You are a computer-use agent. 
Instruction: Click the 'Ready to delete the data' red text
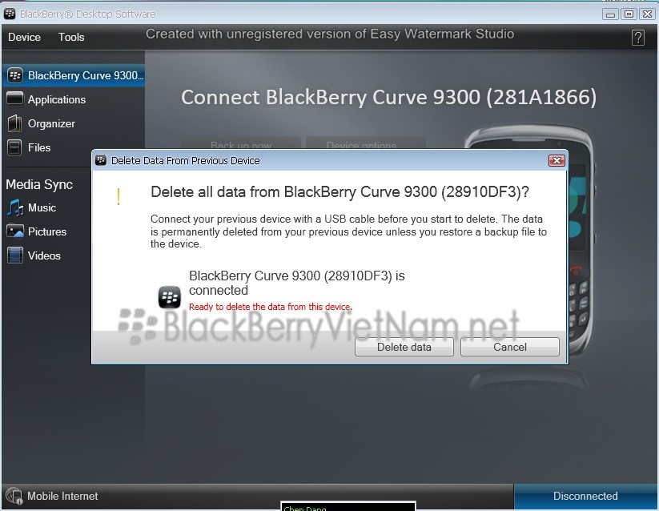point(270,307)
